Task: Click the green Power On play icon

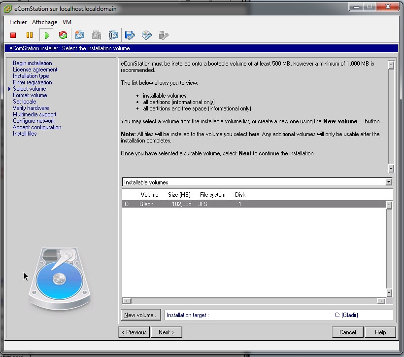Action: coord(46,35)
